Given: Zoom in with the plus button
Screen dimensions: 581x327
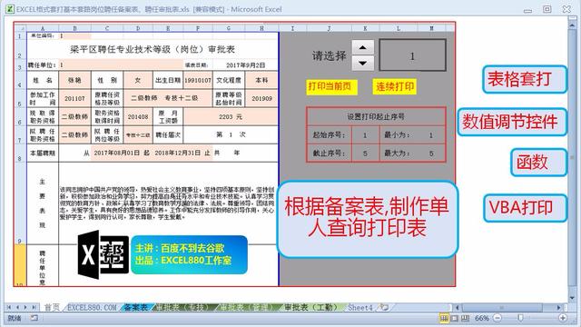Looking at the screenshot, I should pyautogui.click(x=563, y=318).
